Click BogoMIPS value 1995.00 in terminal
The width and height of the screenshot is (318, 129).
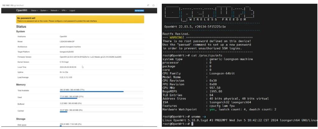[216, 91]
